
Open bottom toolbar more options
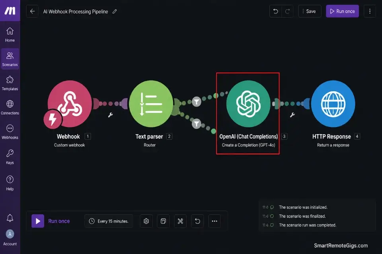point(214,221)
